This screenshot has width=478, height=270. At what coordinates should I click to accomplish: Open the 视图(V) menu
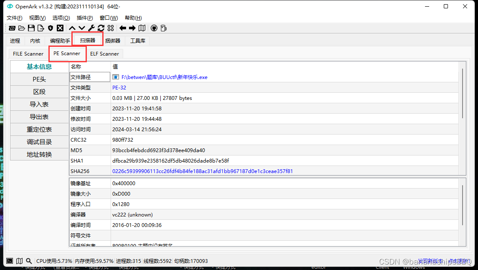point(37,18)
